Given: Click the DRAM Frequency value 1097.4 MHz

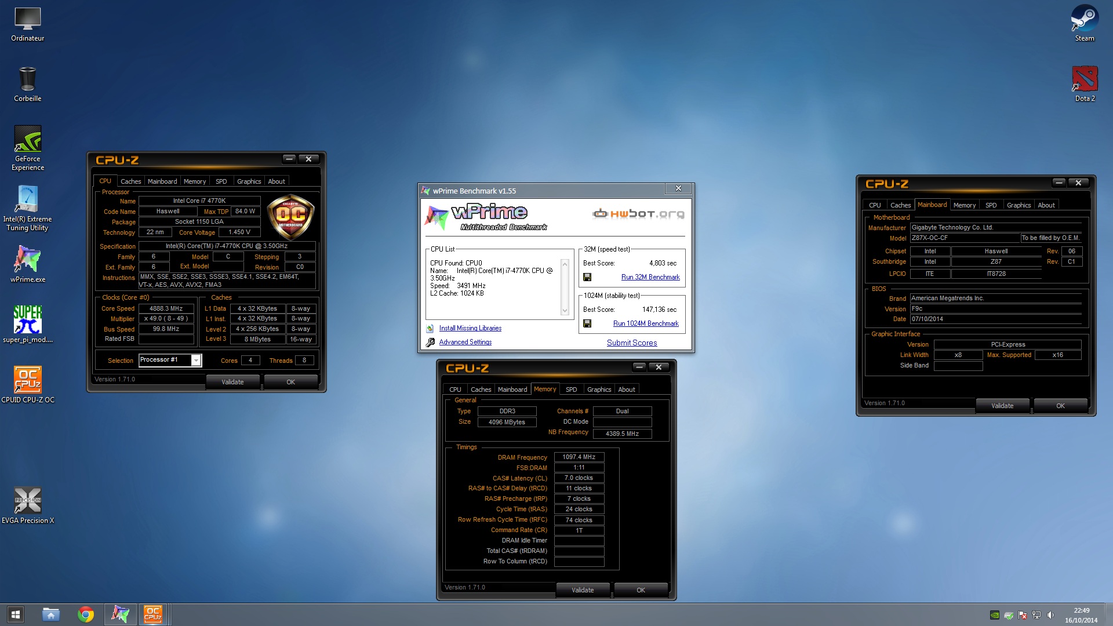Looking at the screenshot, I should click(579, 457).
